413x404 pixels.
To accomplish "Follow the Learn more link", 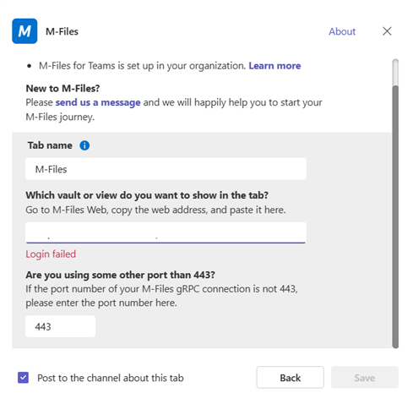I will pos(274,66).
